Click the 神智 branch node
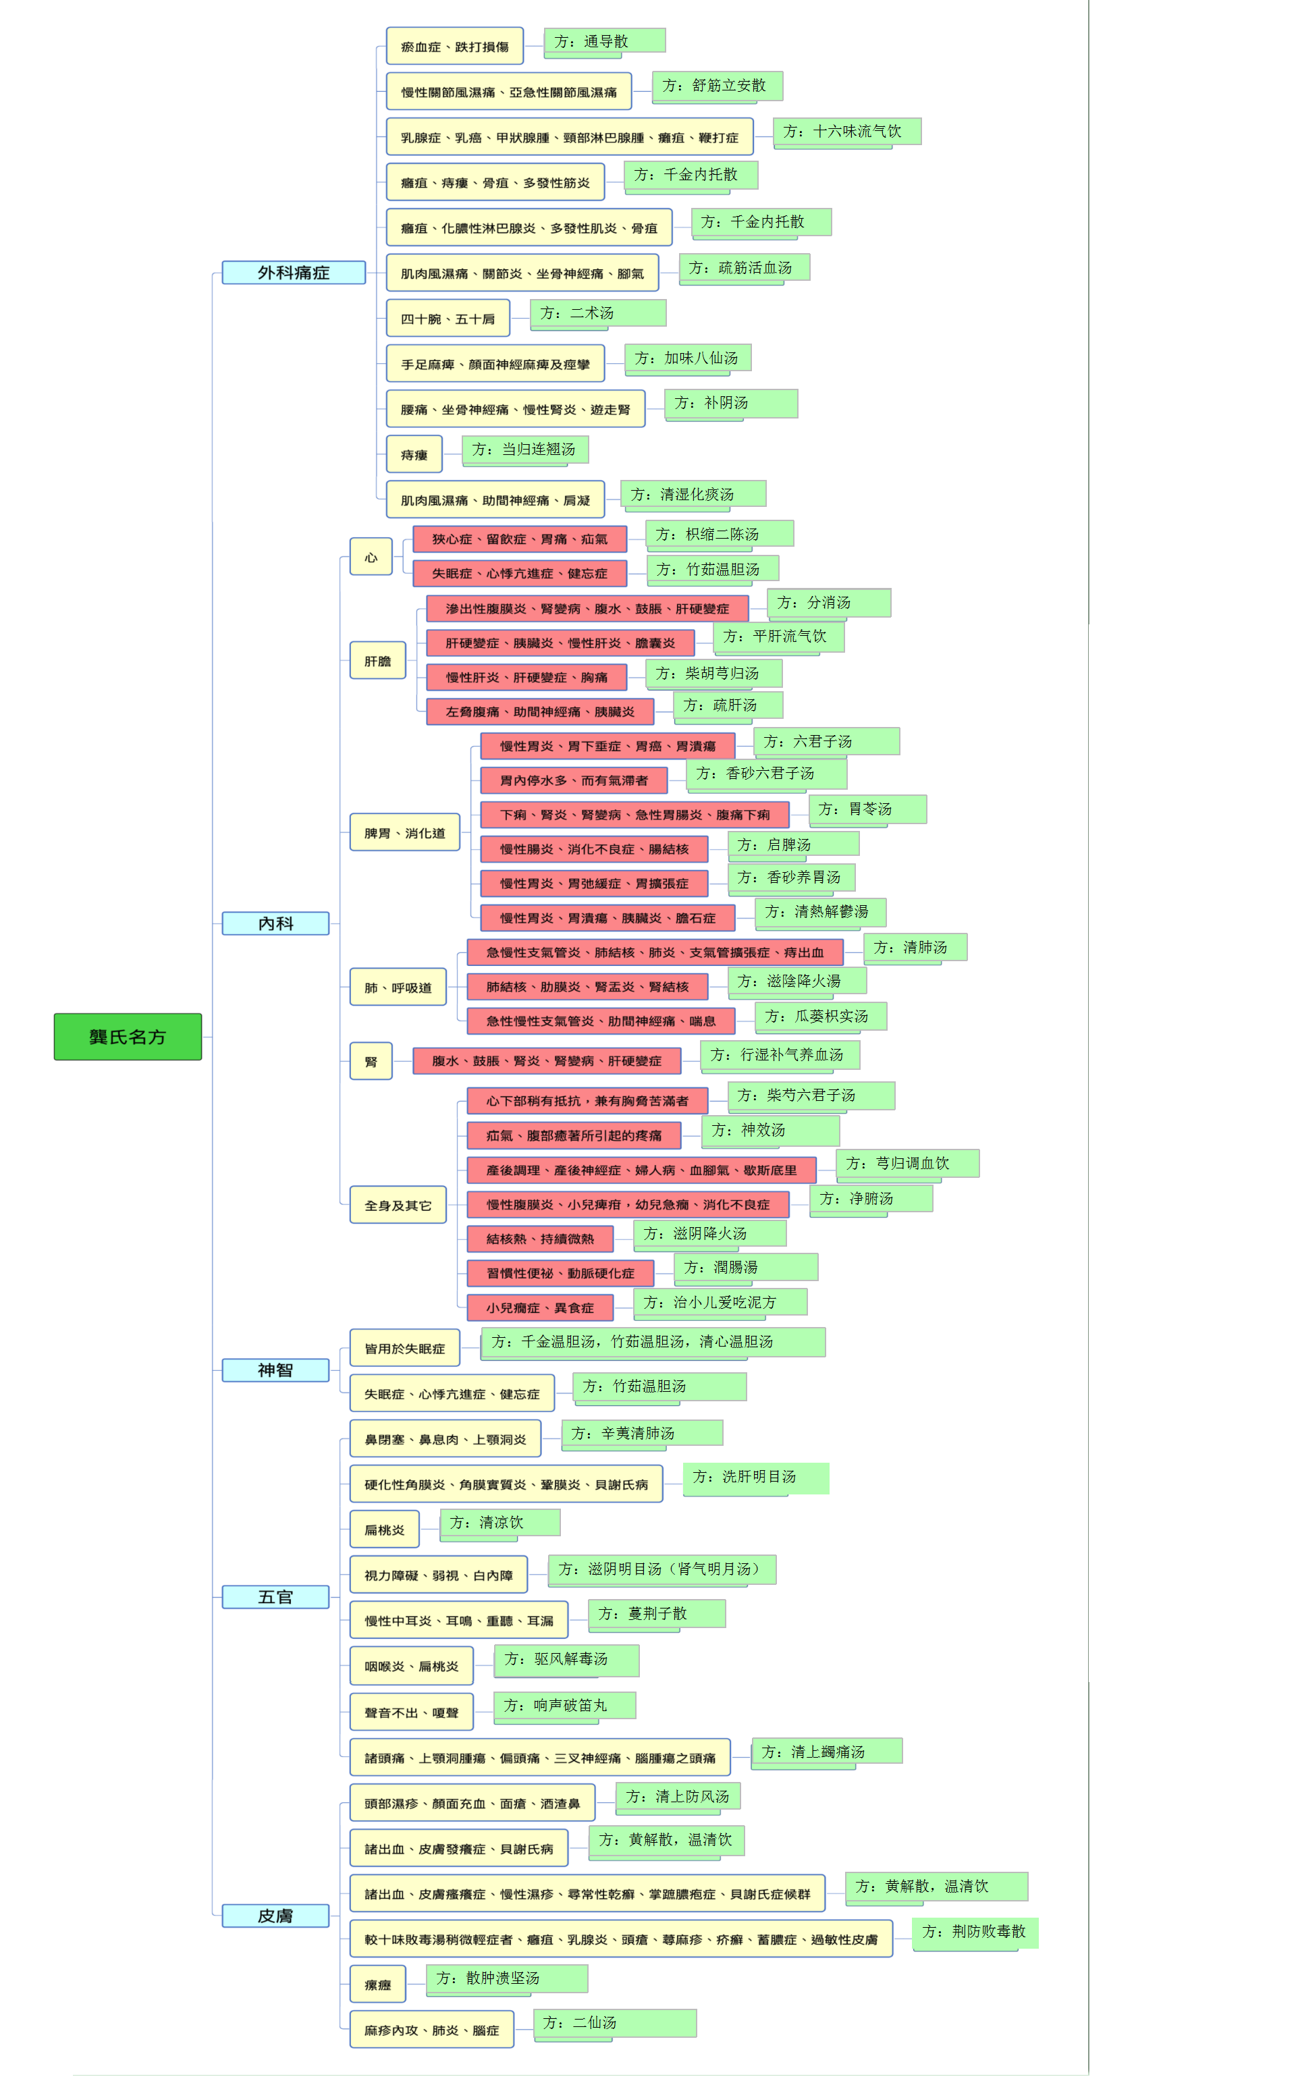This screenshot has width=1296, height=2081. pyautogui.click(x=275, y=1370)
